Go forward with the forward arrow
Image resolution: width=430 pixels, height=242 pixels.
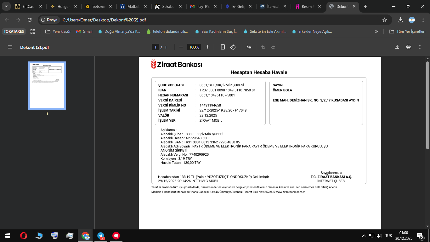18,20
